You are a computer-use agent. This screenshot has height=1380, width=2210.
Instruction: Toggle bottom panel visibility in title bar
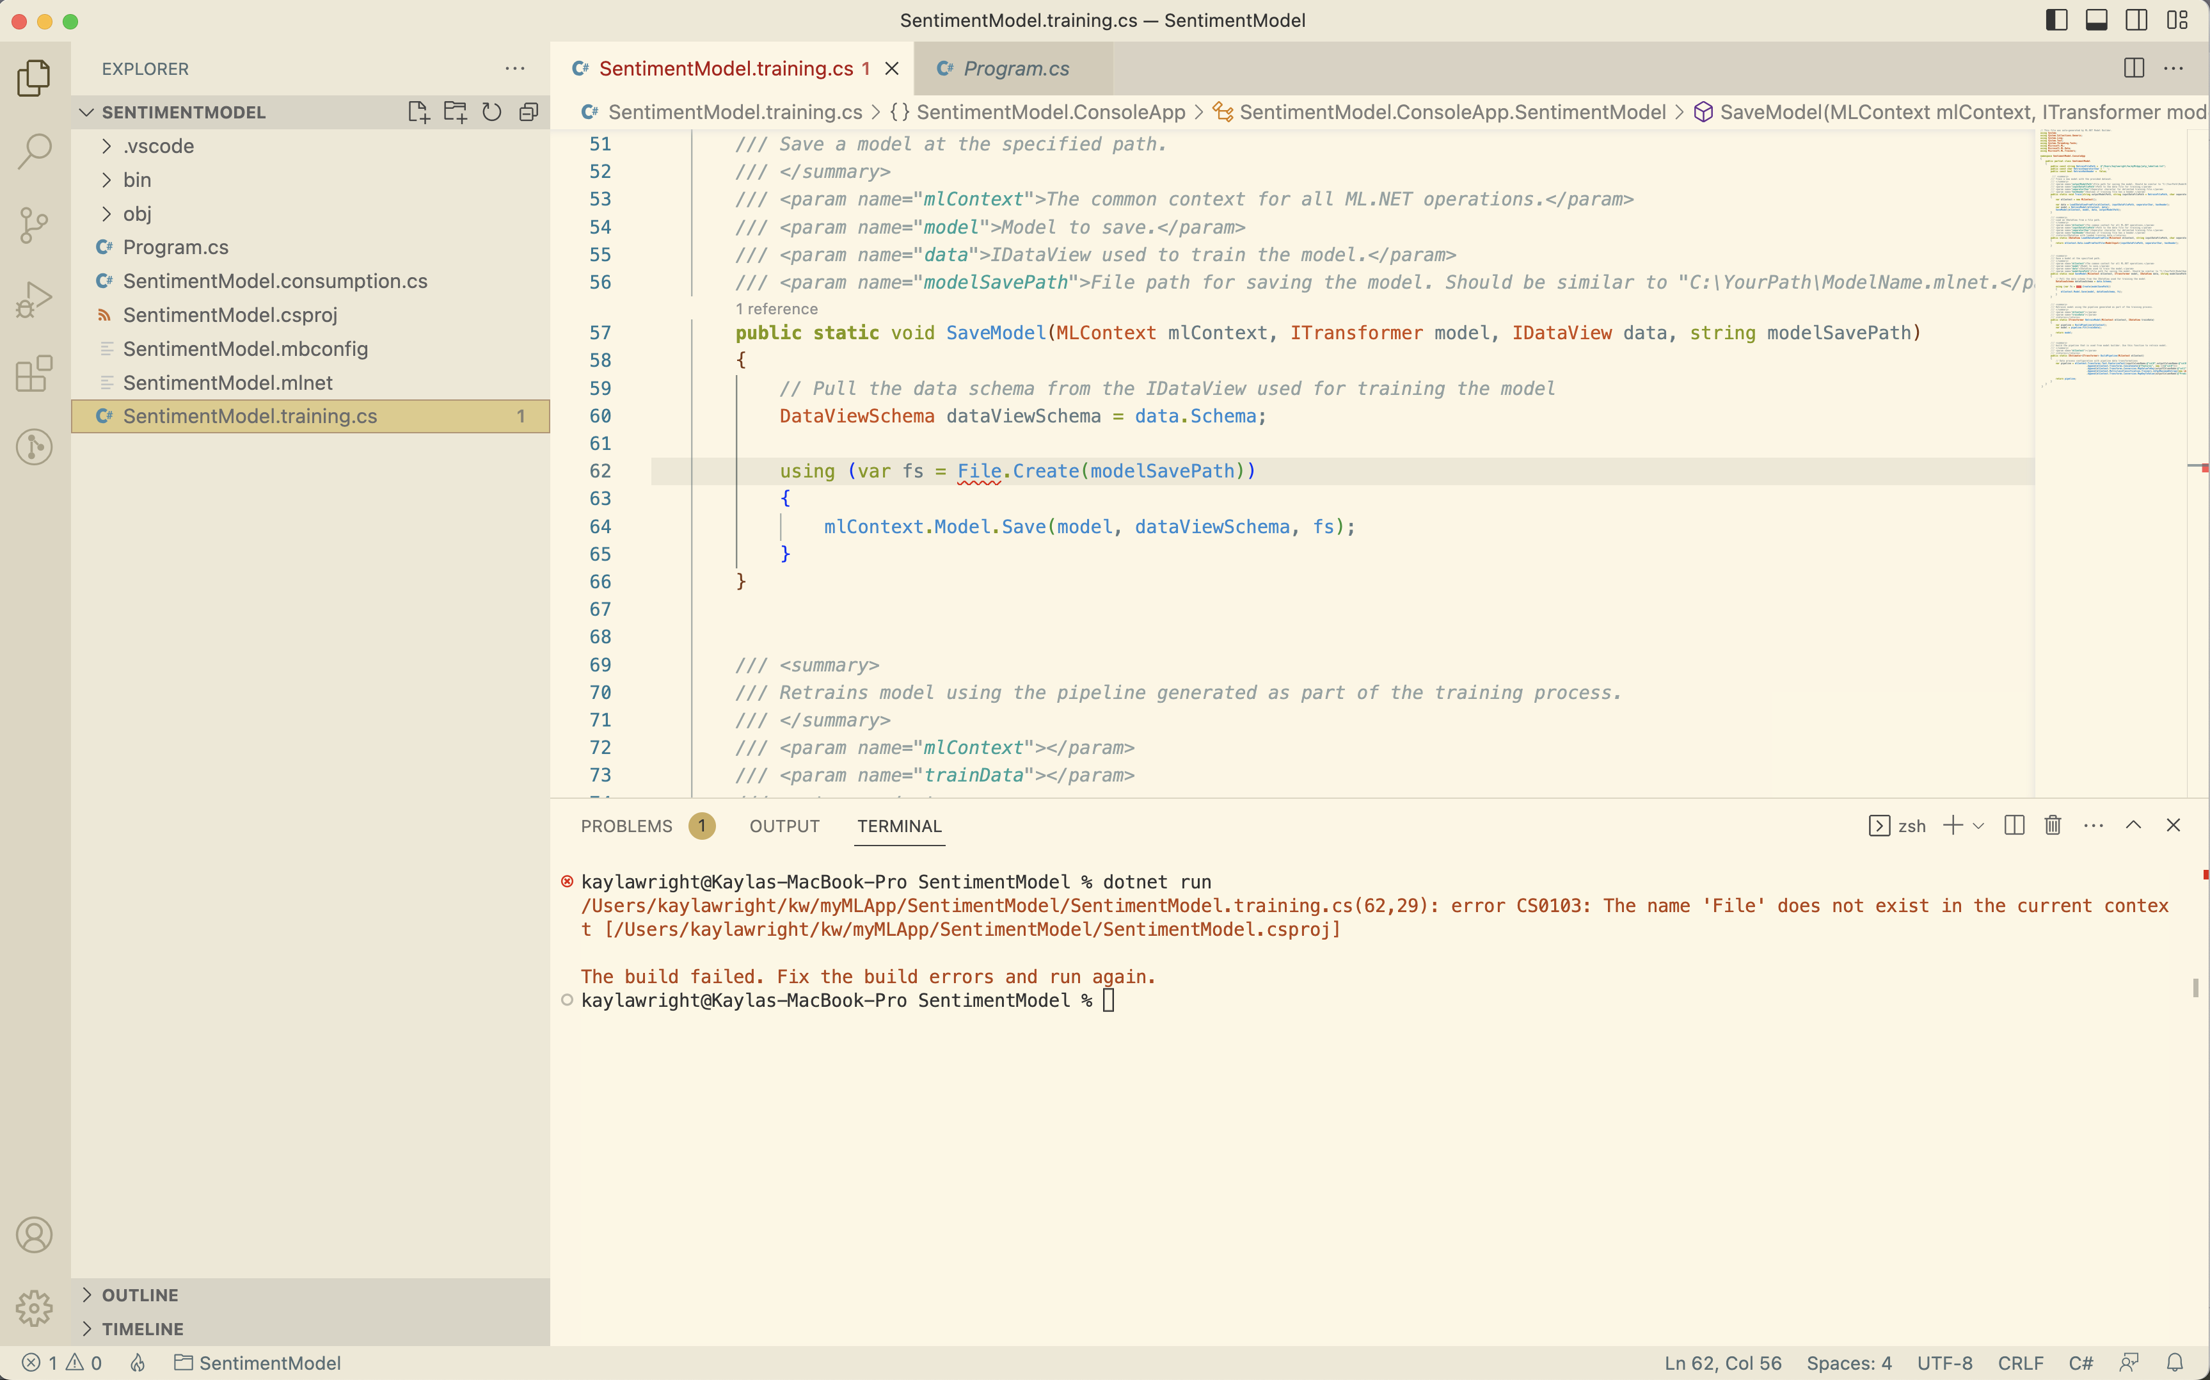(2097, 20)
